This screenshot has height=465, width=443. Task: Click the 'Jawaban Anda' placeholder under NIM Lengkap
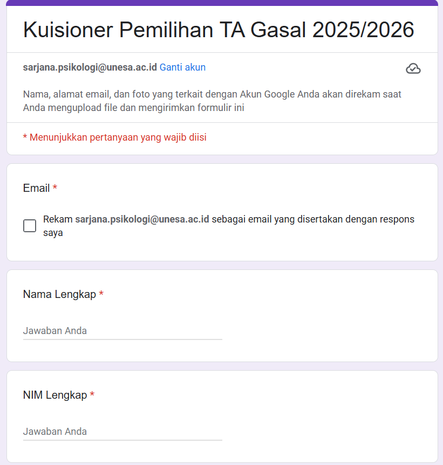pos(55,432)
